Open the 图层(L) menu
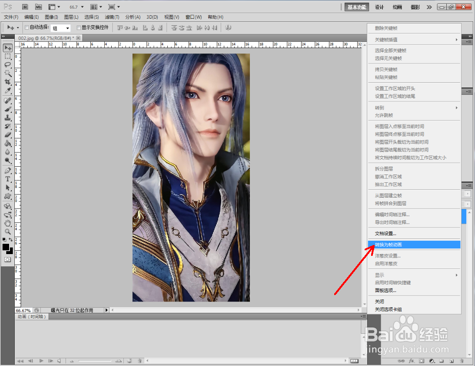 (x=71, y=17)
